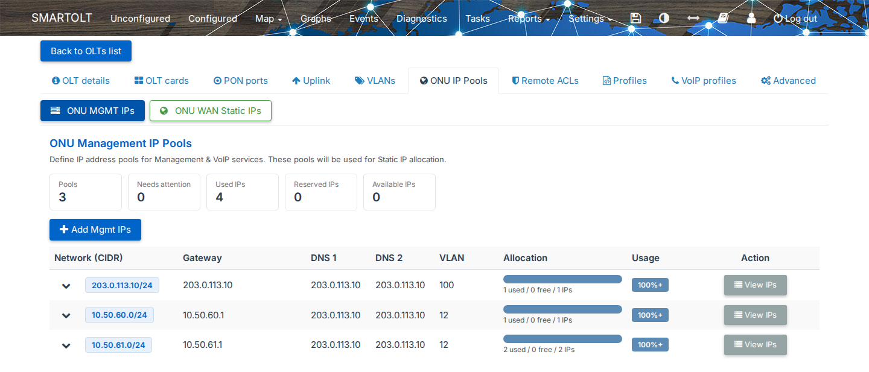View IPs for the 203.0.113.10/24 pool
Image resolution: width=869 pixels, height=372 pixels.
756,285
